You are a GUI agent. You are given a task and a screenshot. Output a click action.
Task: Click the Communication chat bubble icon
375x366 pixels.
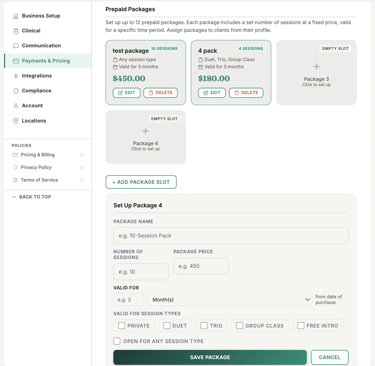(16, 46)
